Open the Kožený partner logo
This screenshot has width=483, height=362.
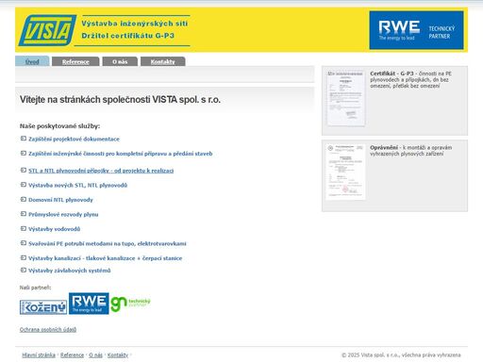click(43, 307)
